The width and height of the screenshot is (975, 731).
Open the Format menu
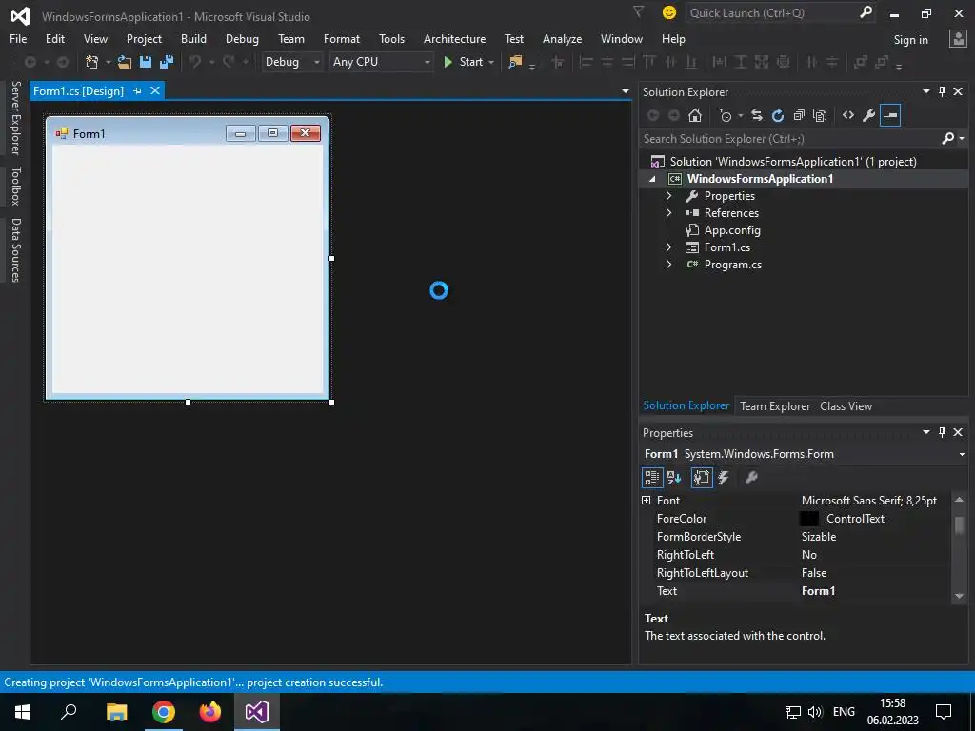(x=342, y=38)
